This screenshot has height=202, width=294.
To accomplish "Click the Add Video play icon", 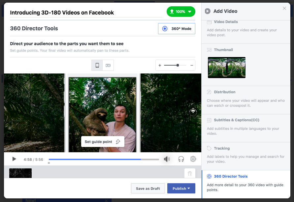I will click(207, 11).
